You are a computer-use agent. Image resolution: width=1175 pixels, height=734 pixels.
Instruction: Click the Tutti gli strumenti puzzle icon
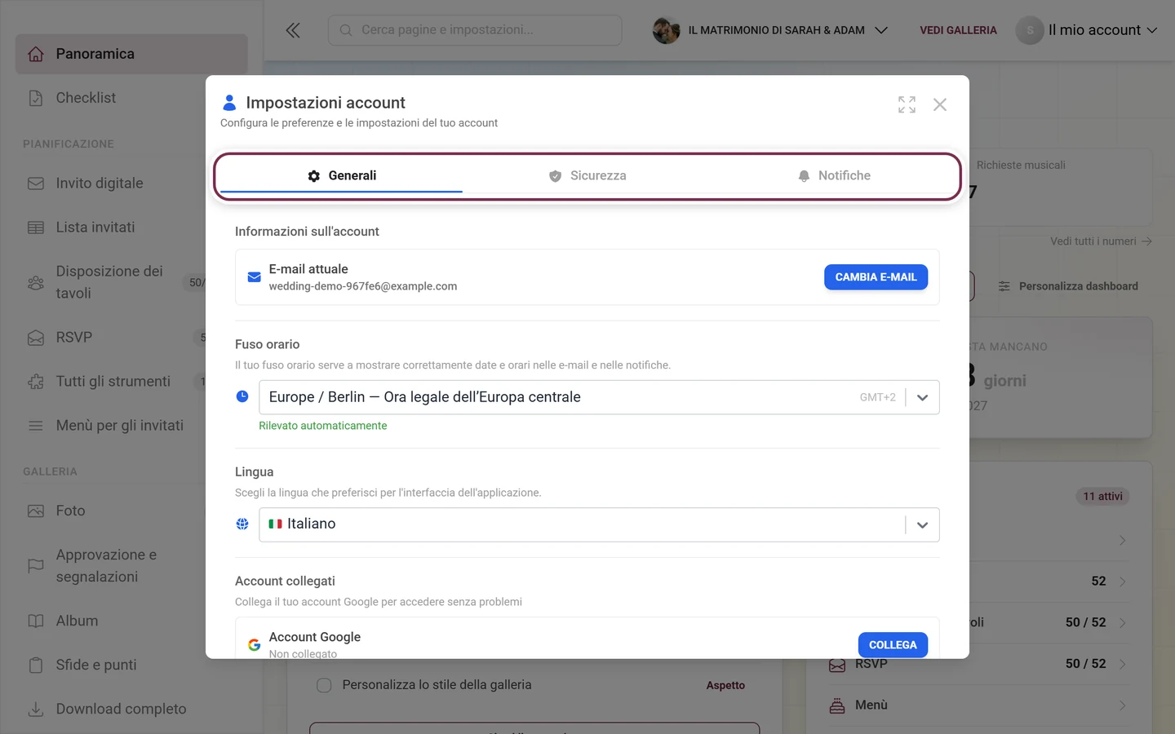(36, 382)
